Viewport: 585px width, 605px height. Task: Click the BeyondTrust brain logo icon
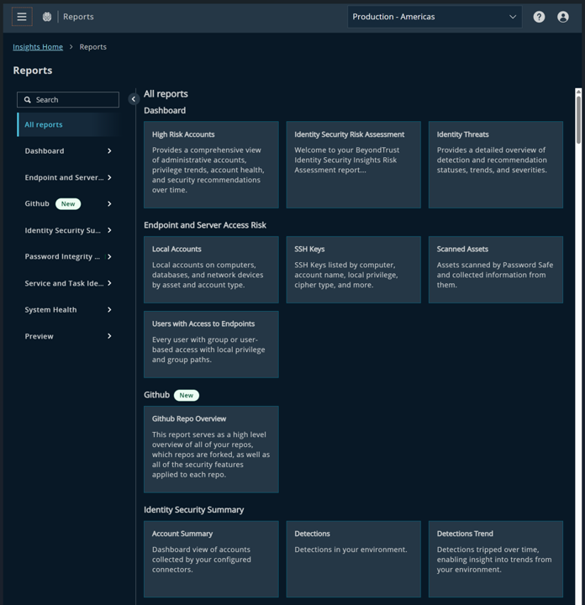point(47,17)
